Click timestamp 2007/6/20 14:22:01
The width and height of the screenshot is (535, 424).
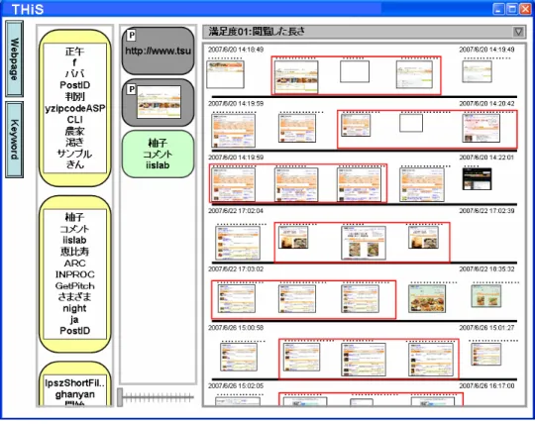[486, 158]
